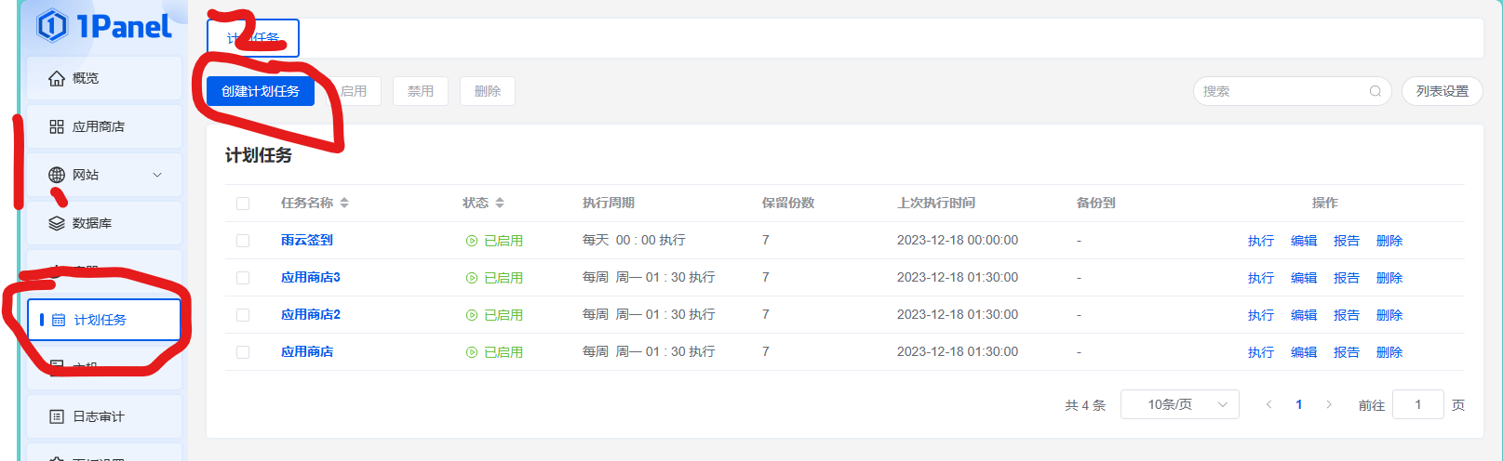Click the 创建计划任务 button
Image resolution: width=1503 pixels, height=461 pixels.
tap(261, 91)
